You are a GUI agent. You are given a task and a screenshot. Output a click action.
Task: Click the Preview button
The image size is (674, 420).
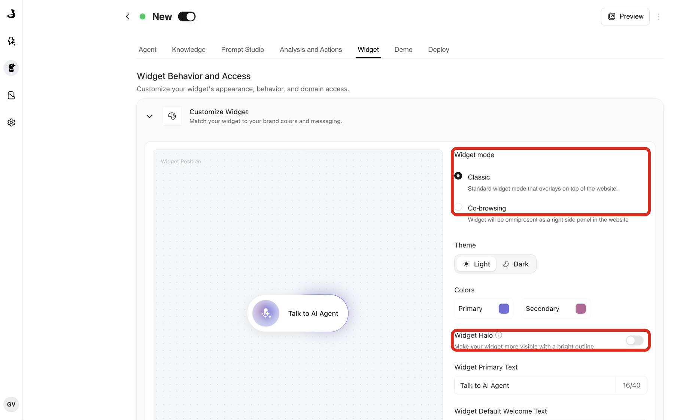click(x=625, y=16)
